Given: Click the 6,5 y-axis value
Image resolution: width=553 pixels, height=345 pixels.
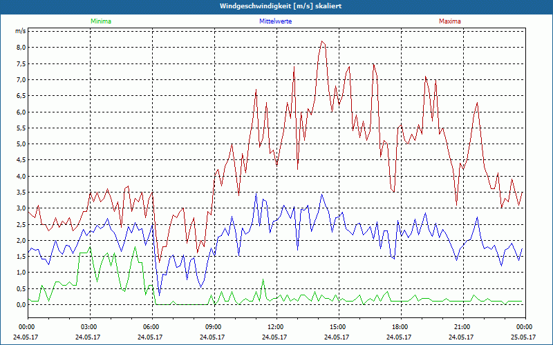Looking at the screenshot, I should click(x=21, y=96).
